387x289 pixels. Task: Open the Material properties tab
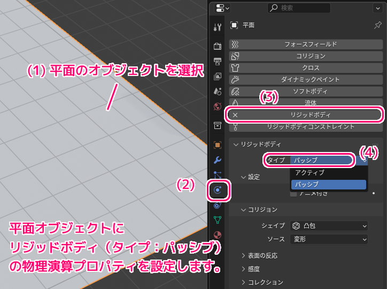point(218,234)
